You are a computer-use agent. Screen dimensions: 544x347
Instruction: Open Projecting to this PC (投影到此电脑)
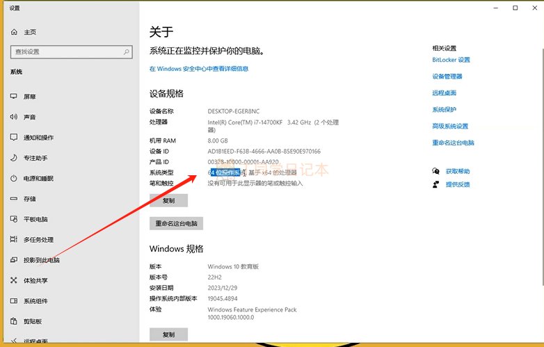click(41, 260)
